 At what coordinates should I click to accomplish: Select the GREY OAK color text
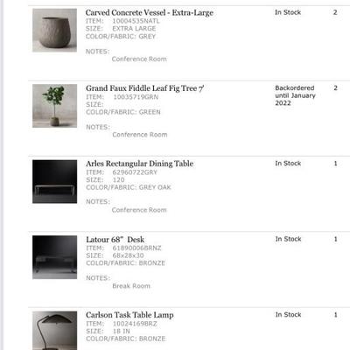[x=155, y=187]
